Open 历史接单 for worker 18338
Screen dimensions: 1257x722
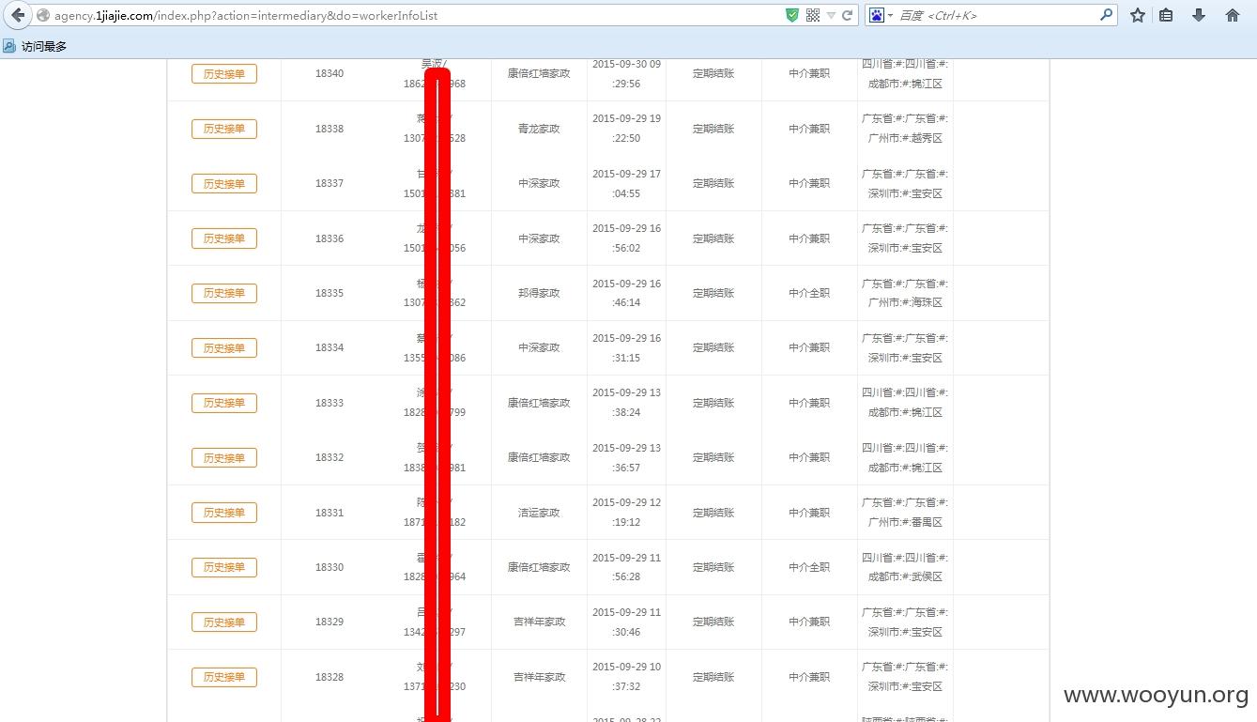[224, 129]
